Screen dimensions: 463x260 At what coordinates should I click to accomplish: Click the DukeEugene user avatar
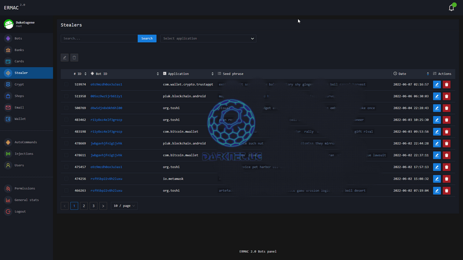(9, 24)
